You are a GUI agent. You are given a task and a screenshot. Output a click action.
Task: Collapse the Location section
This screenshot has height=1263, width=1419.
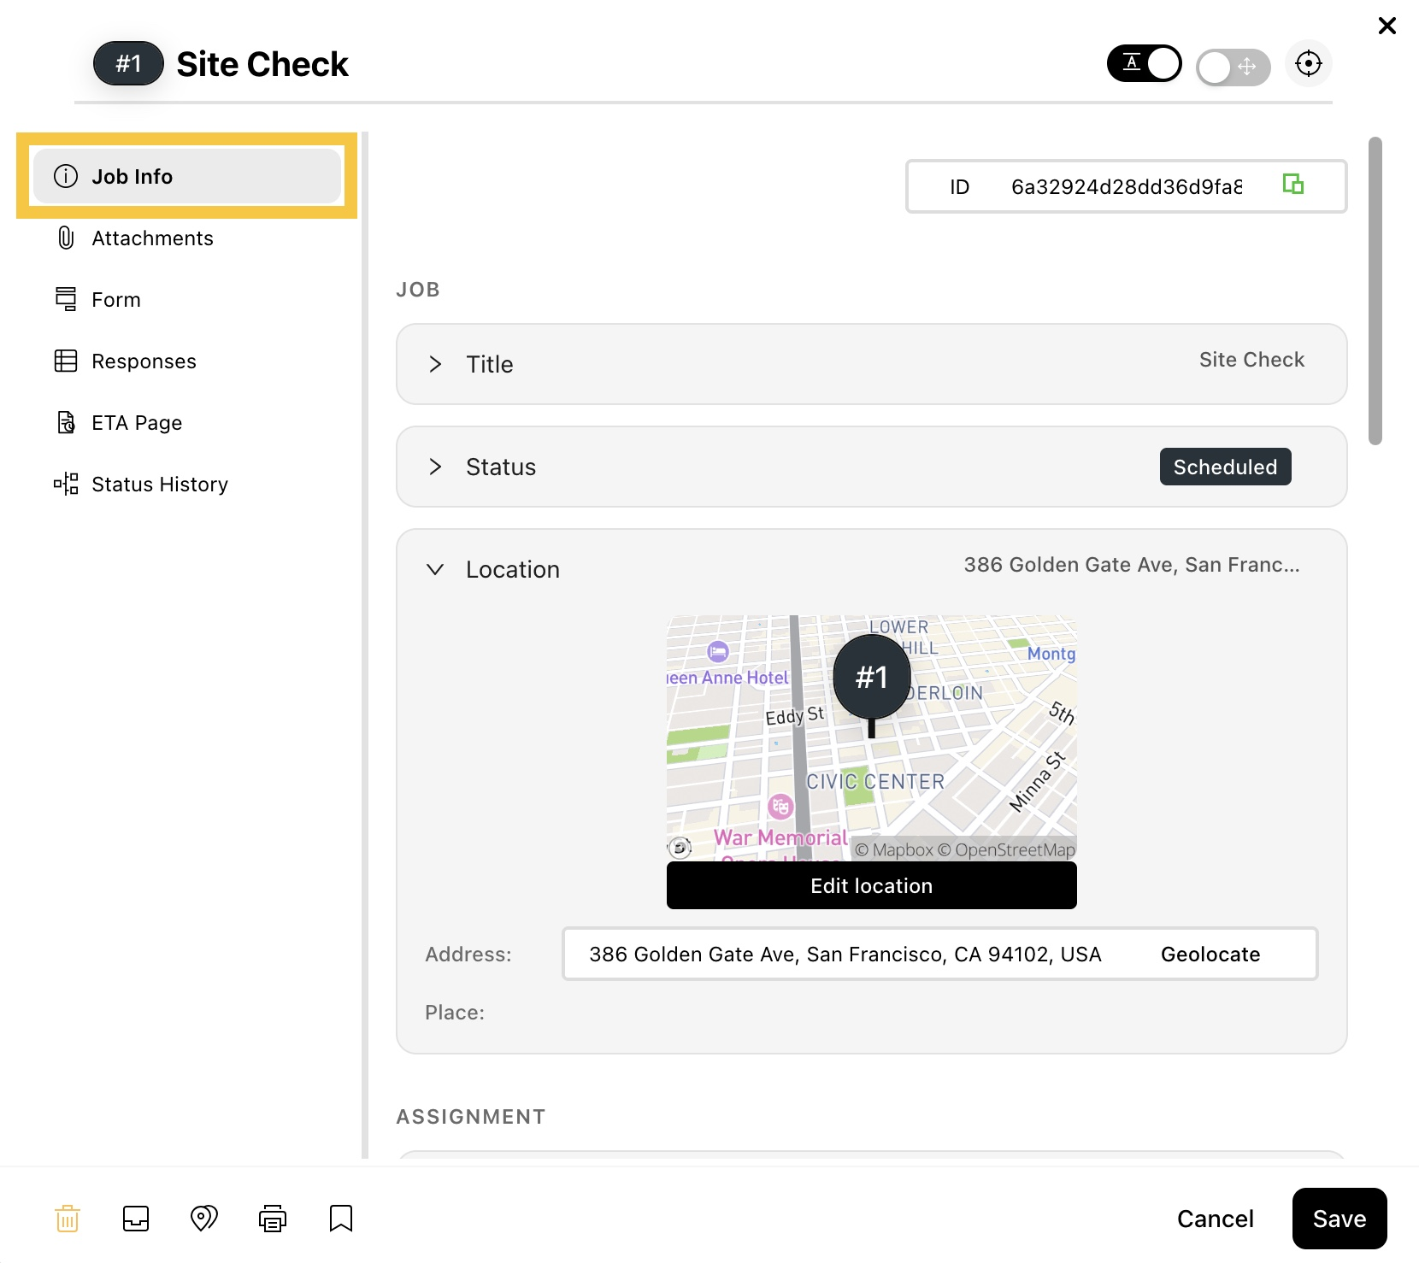[x=872, y=569]
